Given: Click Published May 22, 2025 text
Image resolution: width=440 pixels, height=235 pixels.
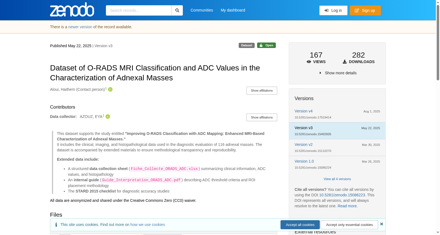Looking at the screenshot, I should tap(71, 46).
